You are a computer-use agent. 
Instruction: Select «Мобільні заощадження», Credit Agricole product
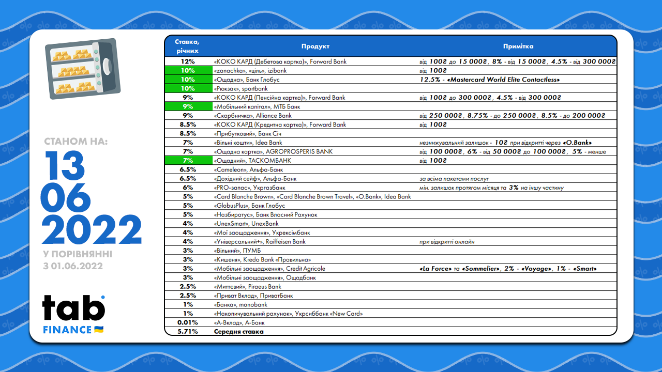click(269, 269)
